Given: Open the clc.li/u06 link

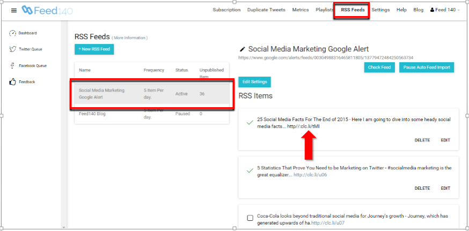Looking at the screenshot, I should coord(310,175).
